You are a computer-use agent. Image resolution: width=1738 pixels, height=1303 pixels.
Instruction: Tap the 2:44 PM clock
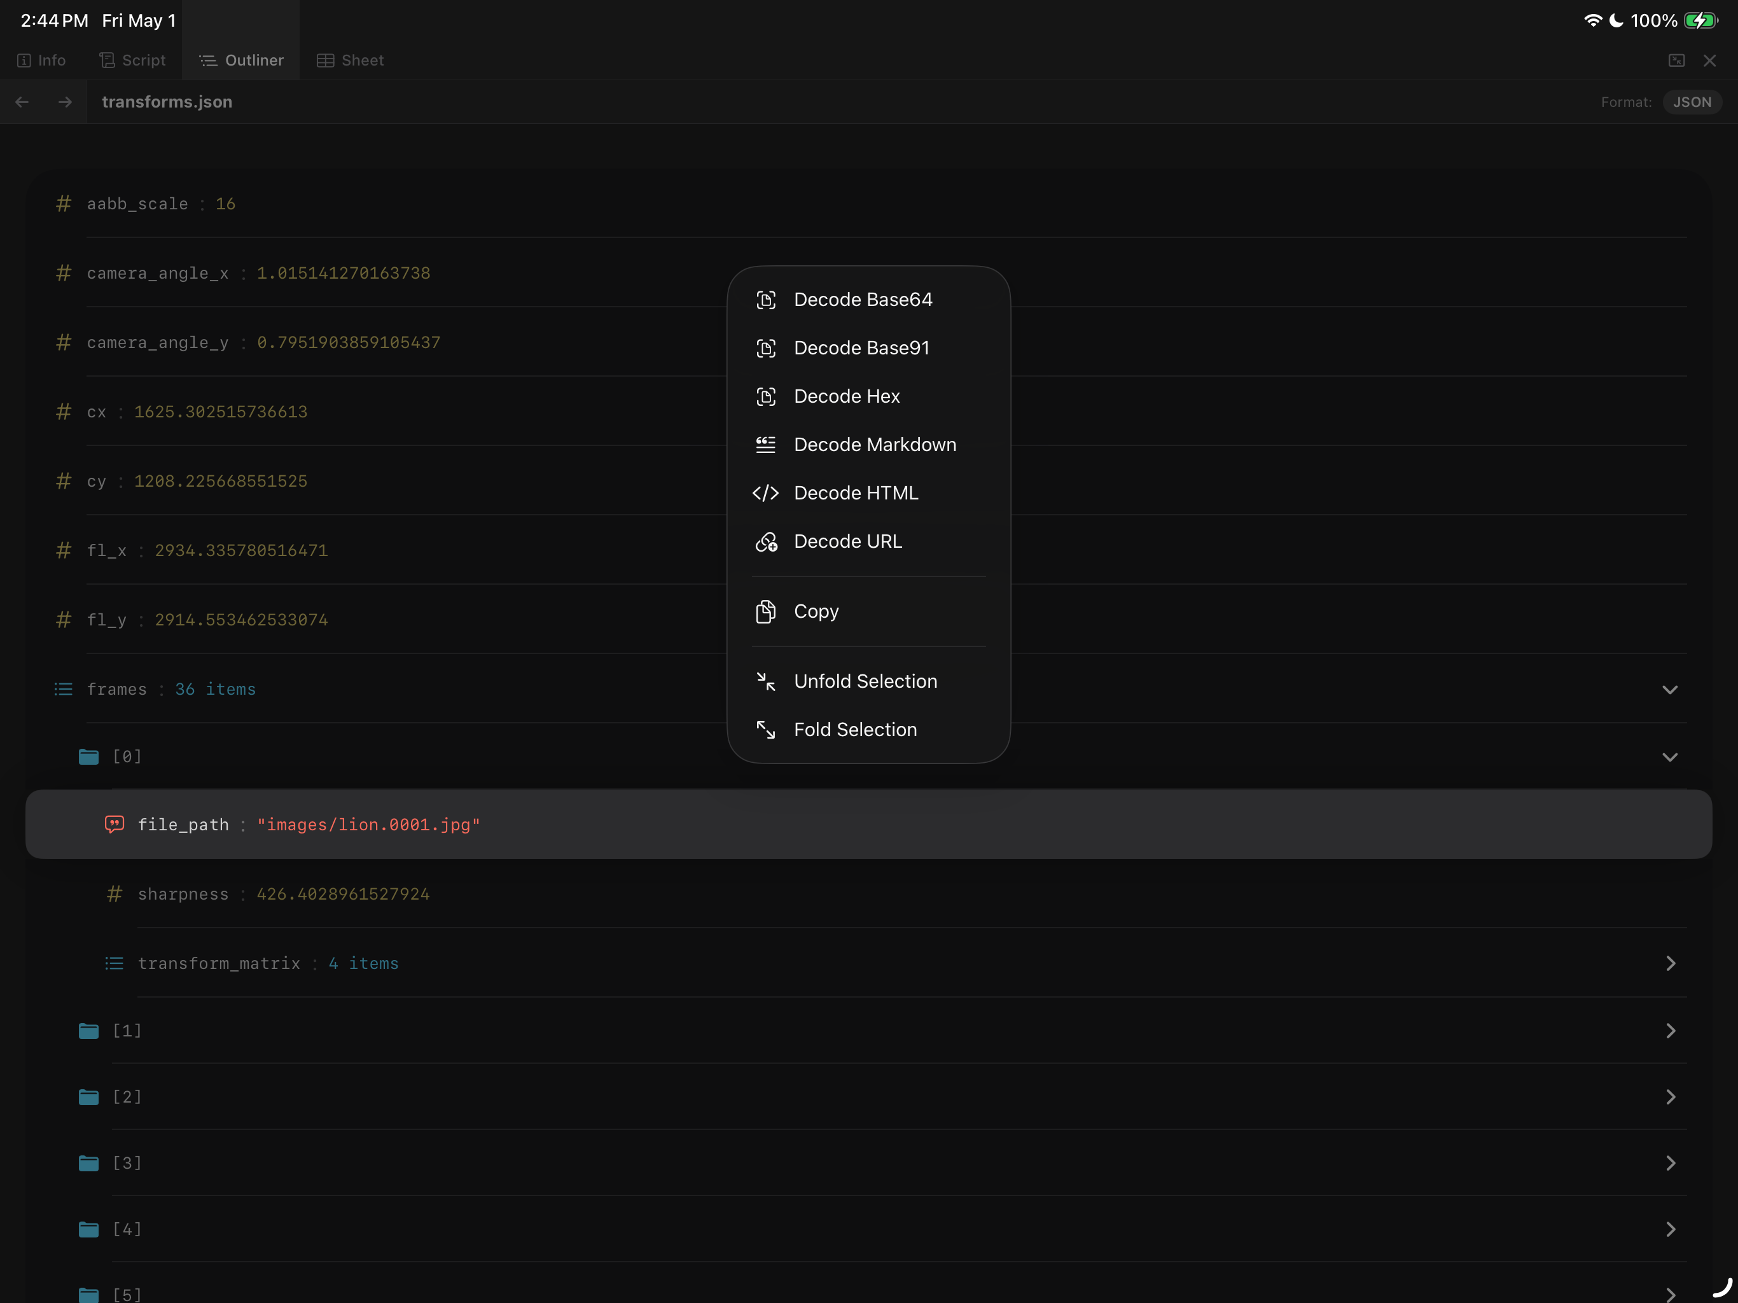(x=54, y=20)
